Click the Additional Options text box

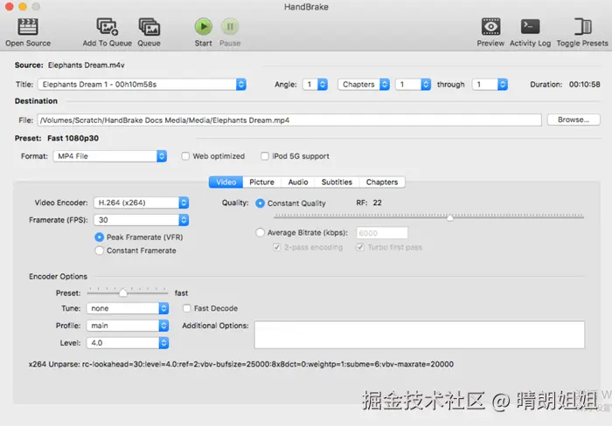click(x=420, y=335)
